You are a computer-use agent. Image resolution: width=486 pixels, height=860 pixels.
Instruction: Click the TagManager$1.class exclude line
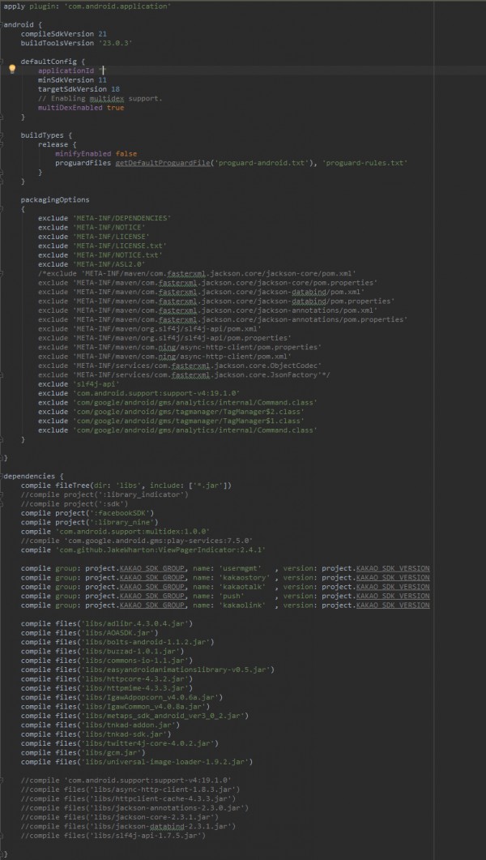click(x=171, y=421)
